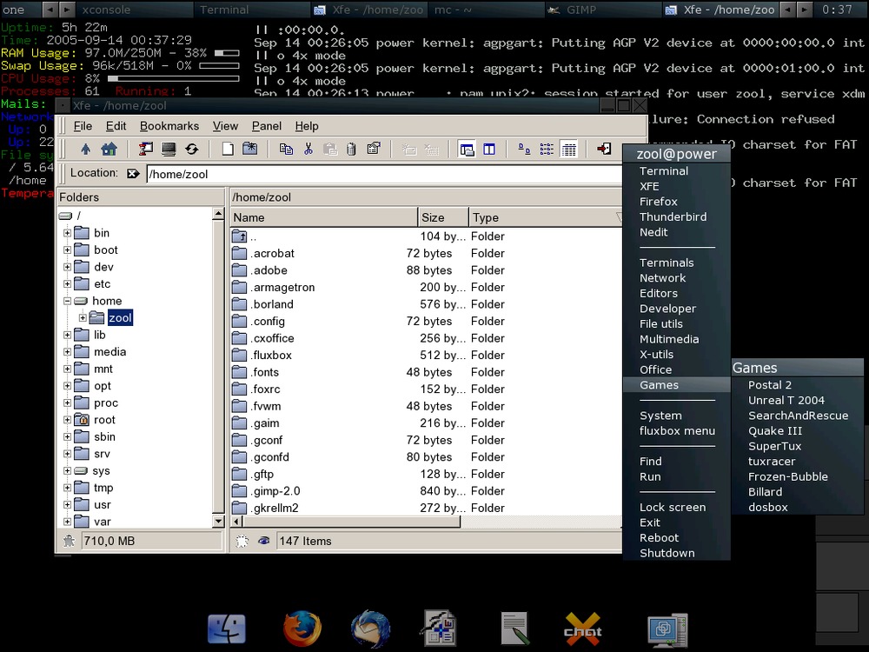This screenshot has width=869, height=652.
Task: Delete selected files with trash icon
Action: (351, 150)
